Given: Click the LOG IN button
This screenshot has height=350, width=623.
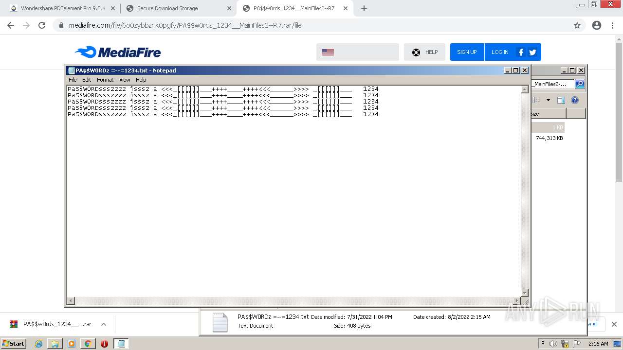Looking at the screenshot, I should [500, 52].
